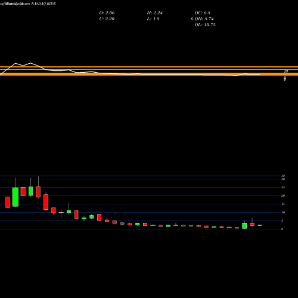Click the tallest green candlestick near the chart start
Image resolution: width=298 pixels, height=298 pixels.
(15, 197)
